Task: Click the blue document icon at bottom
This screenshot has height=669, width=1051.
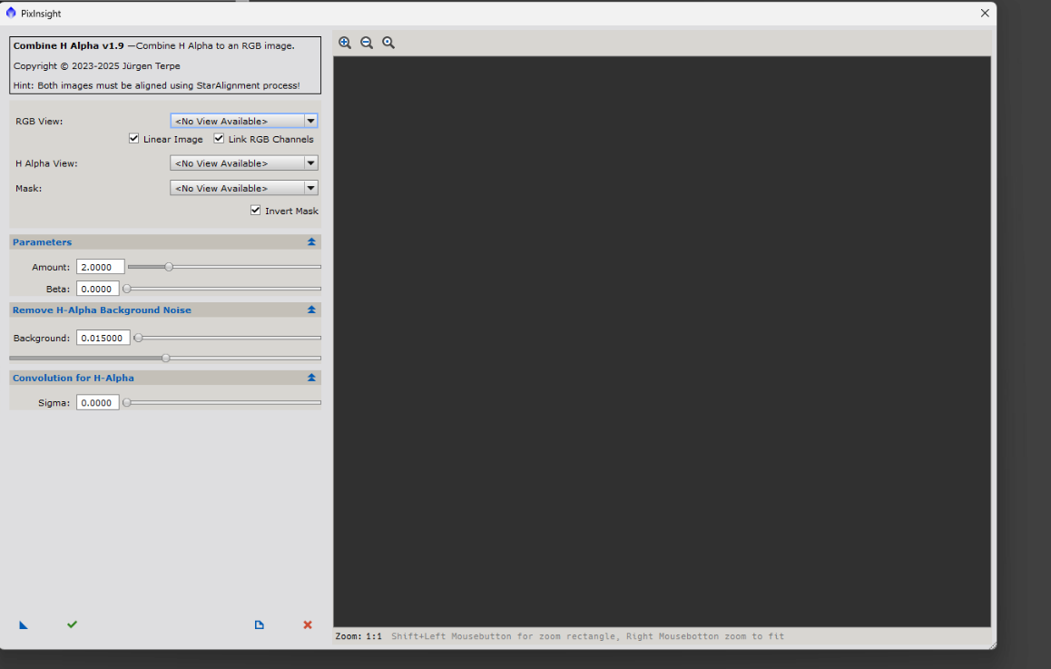Action: point(260,625)
